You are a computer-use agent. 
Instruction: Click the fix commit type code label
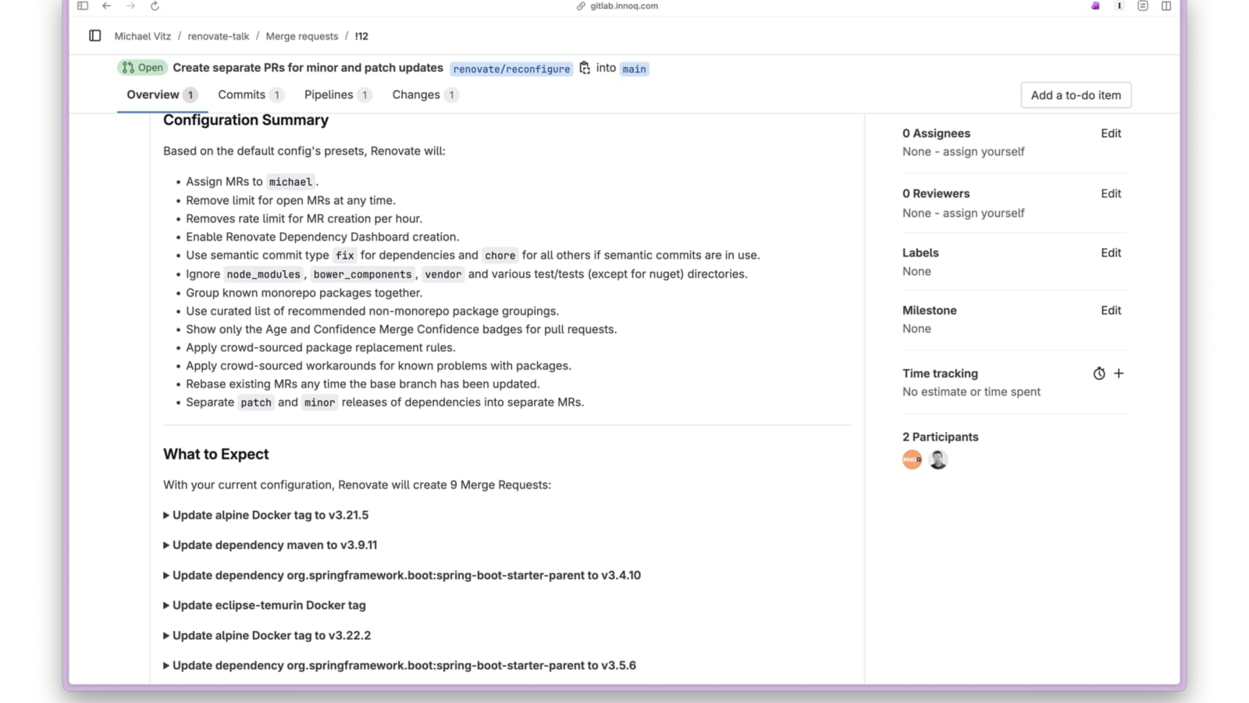(x=344, y=255)
